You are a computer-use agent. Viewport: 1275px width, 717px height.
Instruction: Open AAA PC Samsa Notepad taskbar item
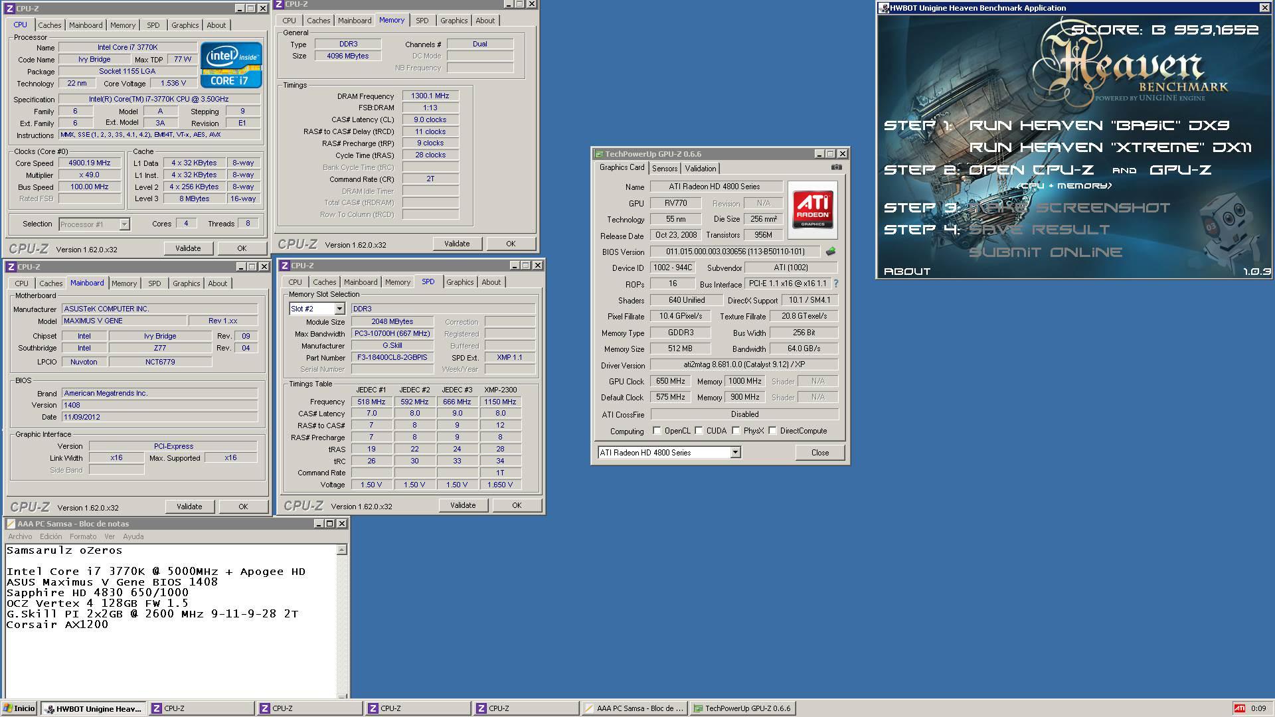click(634, 708)
